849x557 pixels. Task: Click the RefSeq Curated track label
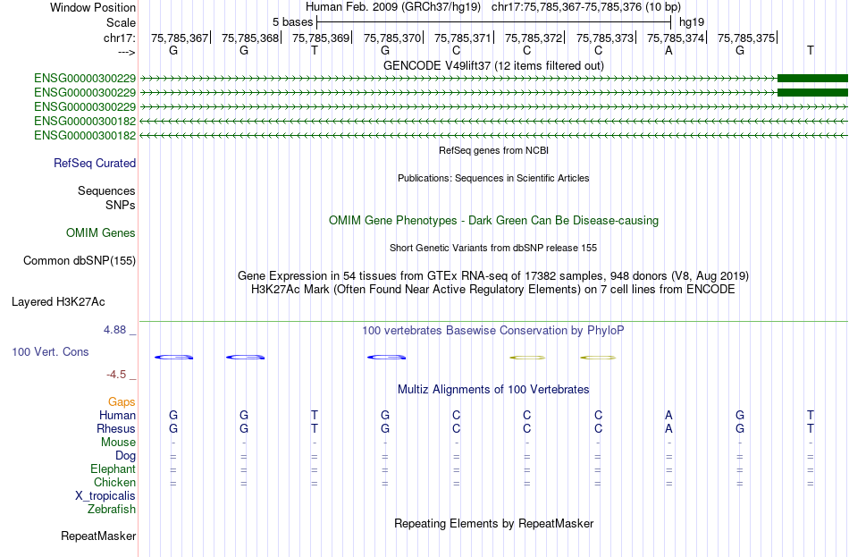click(95, 163)
